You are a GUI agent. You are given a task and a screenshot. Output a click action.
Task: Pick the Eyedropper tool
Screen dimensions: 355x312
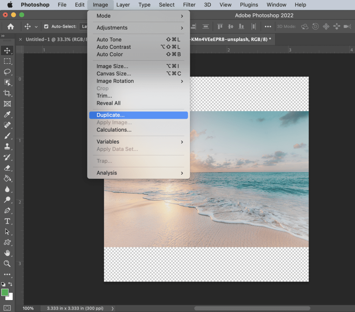pos(7,115)
